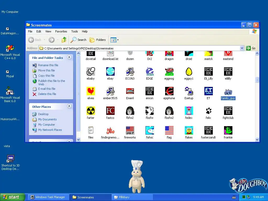
Task: Select the farter radiation icon
Action: [x=91, y=111]
